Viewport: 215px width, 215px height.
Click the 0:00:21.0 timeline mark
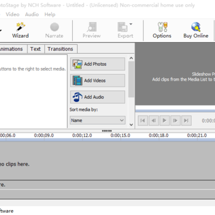click(x=197, y=136)
